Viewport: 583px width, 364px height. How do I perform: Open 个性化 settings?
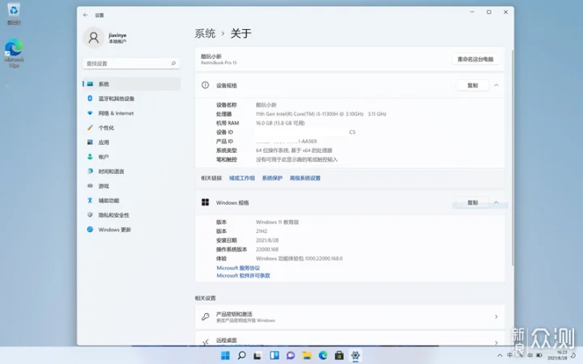(131, 128)
